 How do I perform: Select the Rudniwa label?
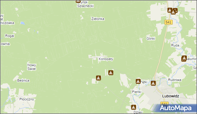coord(175,80)
